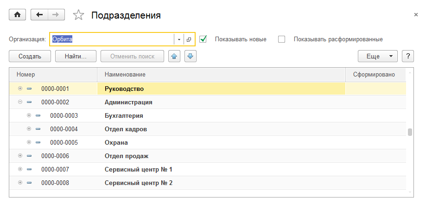This screenshot has width=426, height=204.
Task: Enable Показывать расформированные checkbox
Action: pos(281,39)
